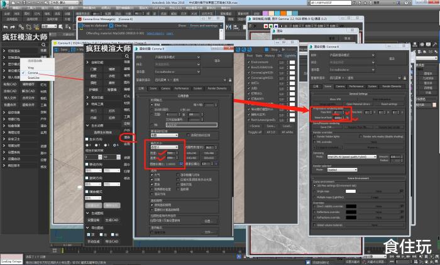Open 渲染器 renderer dropdown in left render setup

coord(177,72)
